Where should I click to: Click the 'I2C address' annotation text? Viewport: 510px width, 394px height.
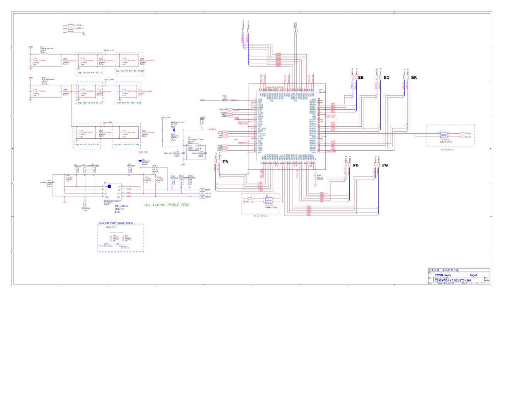click(x=121, y=206)
